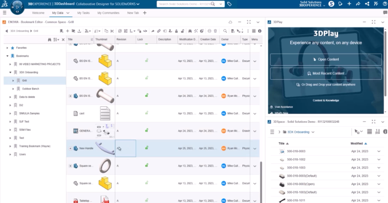388x203 pixels.
Task: Click the magnifier search icon in Bookmark toolbar
Action: 225,31
